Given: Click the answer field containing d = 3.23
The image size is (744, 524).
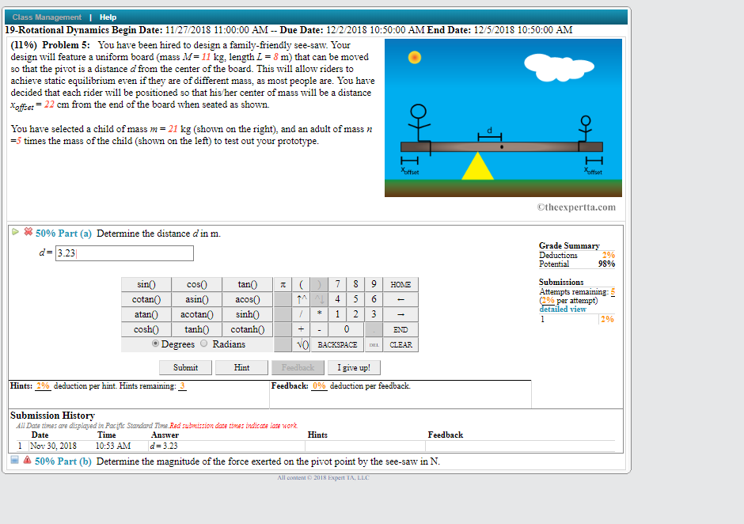Looking at the screenshot, I should (123, 253).
